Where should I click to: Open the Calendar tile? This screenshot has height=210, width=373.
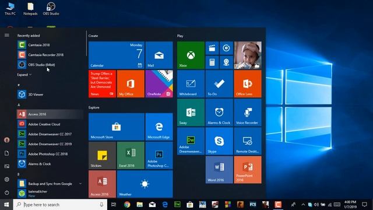pyautogui.click(x=117, y=55)
